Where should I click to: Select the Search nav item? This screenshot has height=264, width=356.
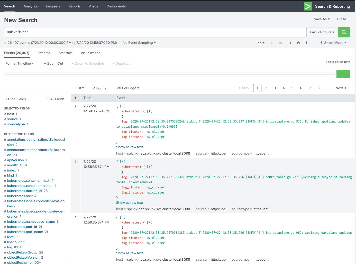point(10,6)
